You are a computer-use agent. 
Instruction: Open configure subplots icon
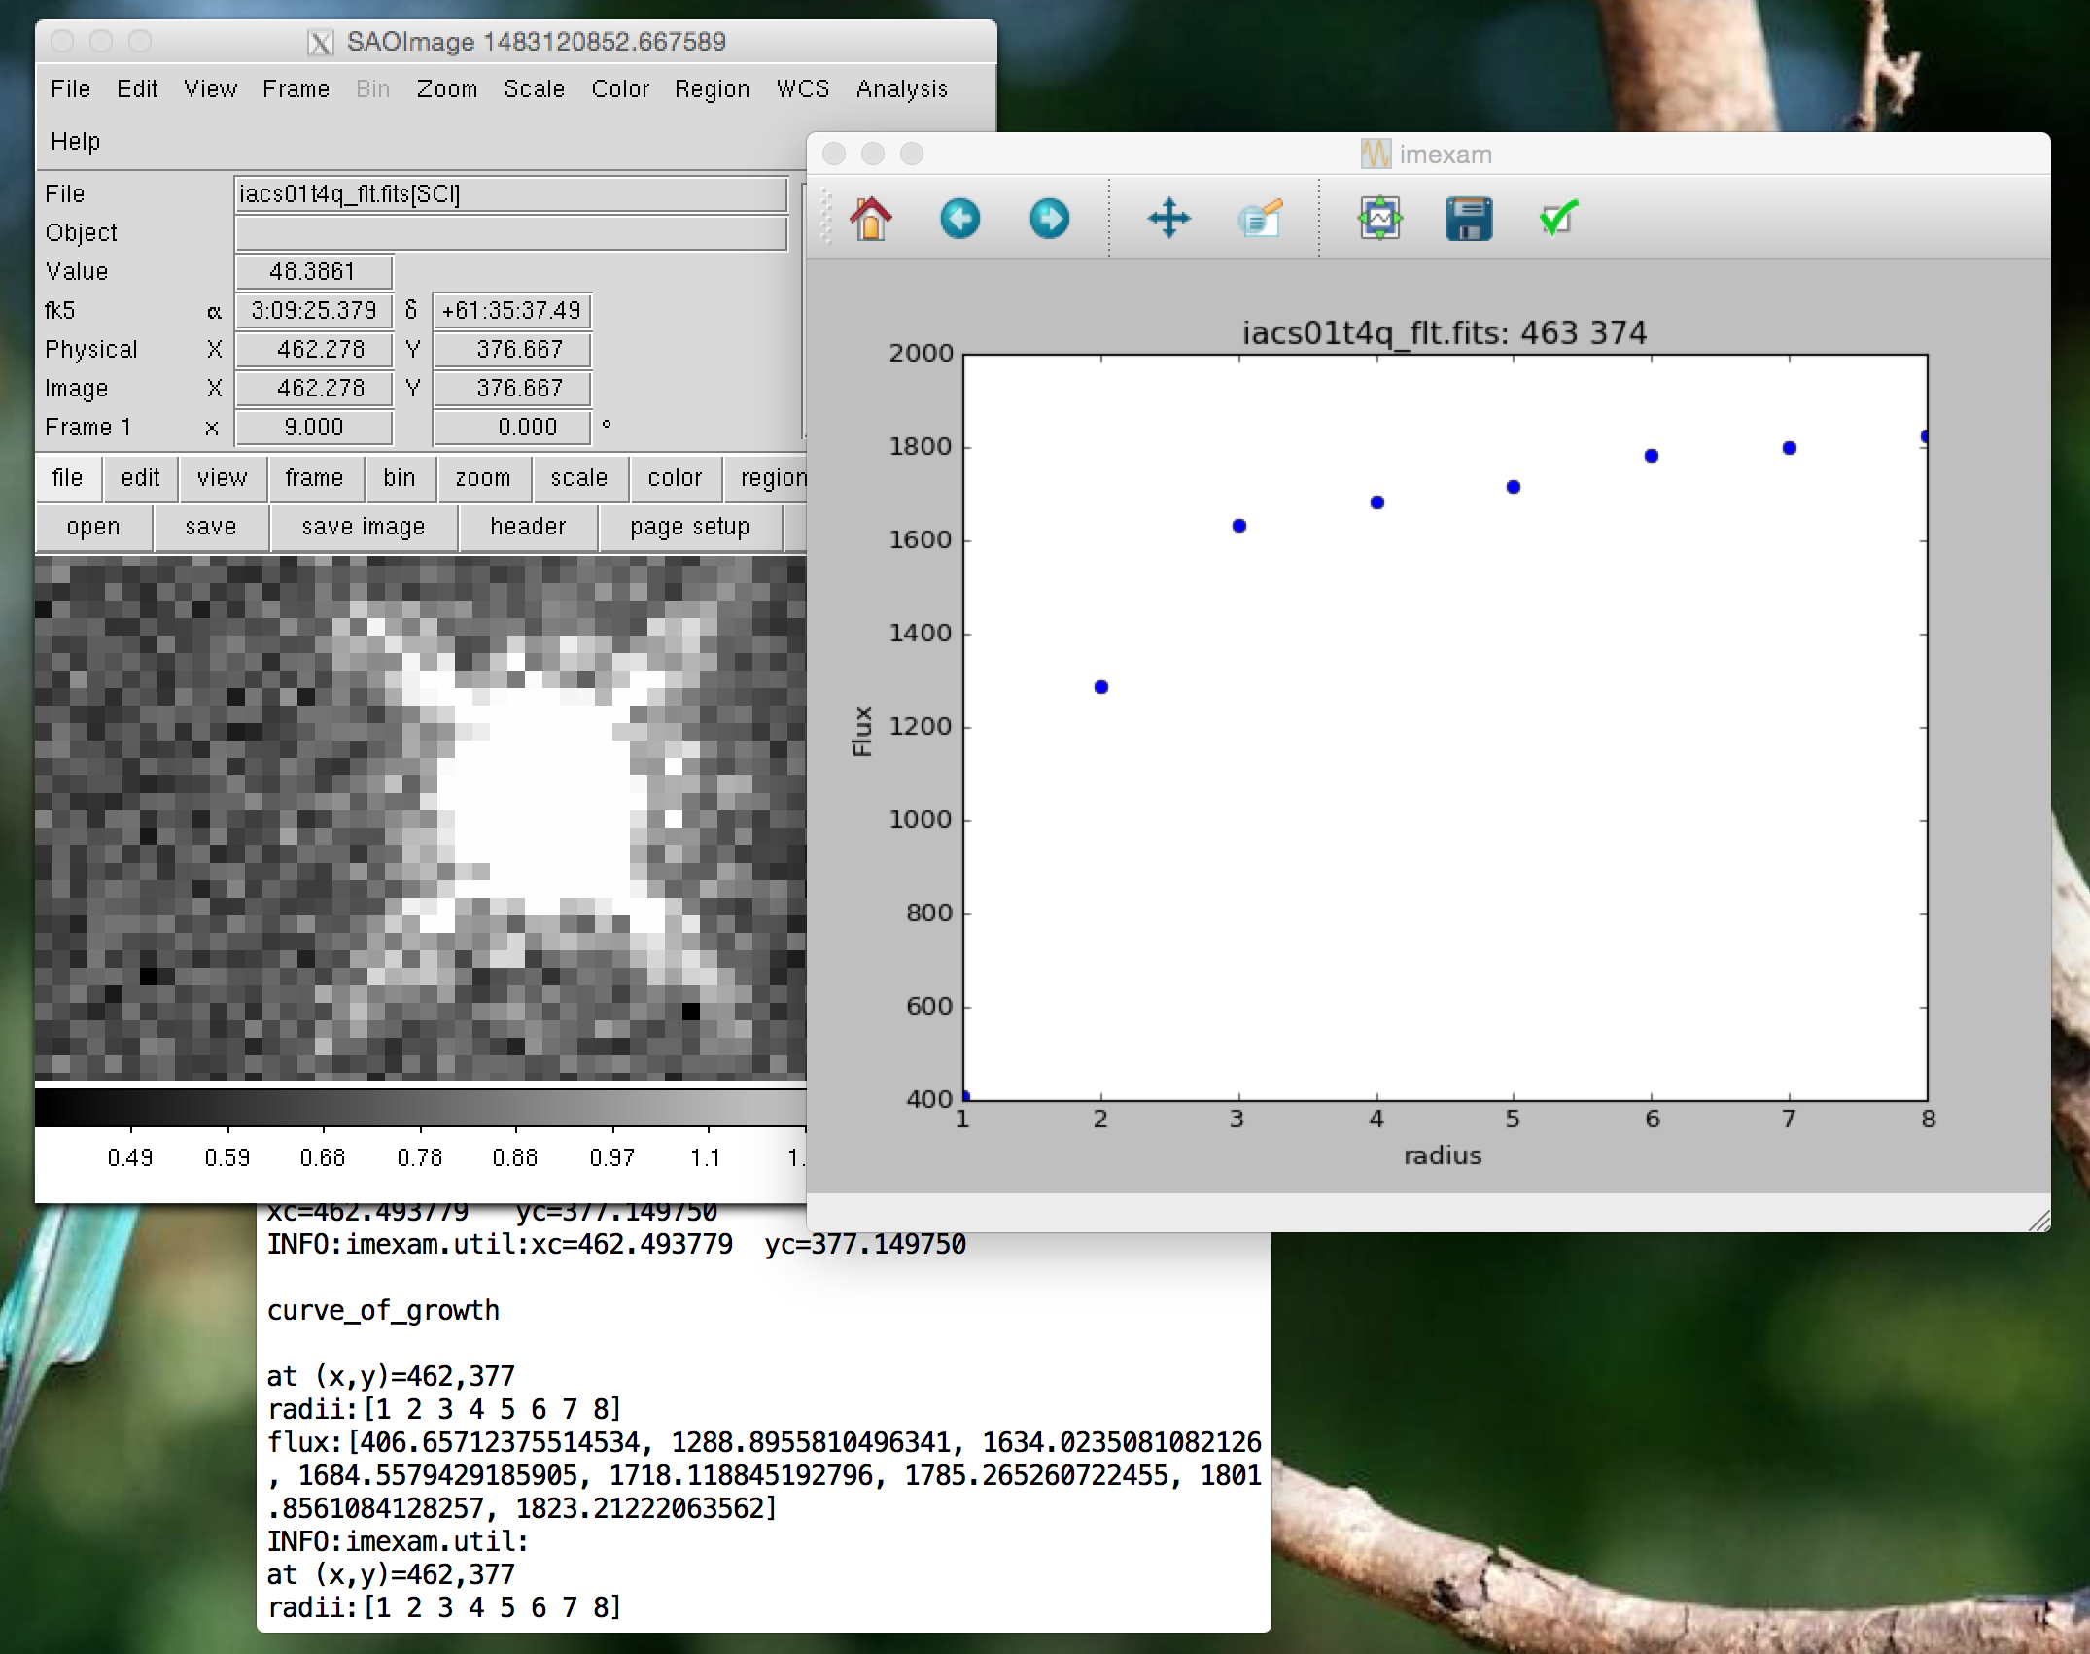(x=1379, y=219)
